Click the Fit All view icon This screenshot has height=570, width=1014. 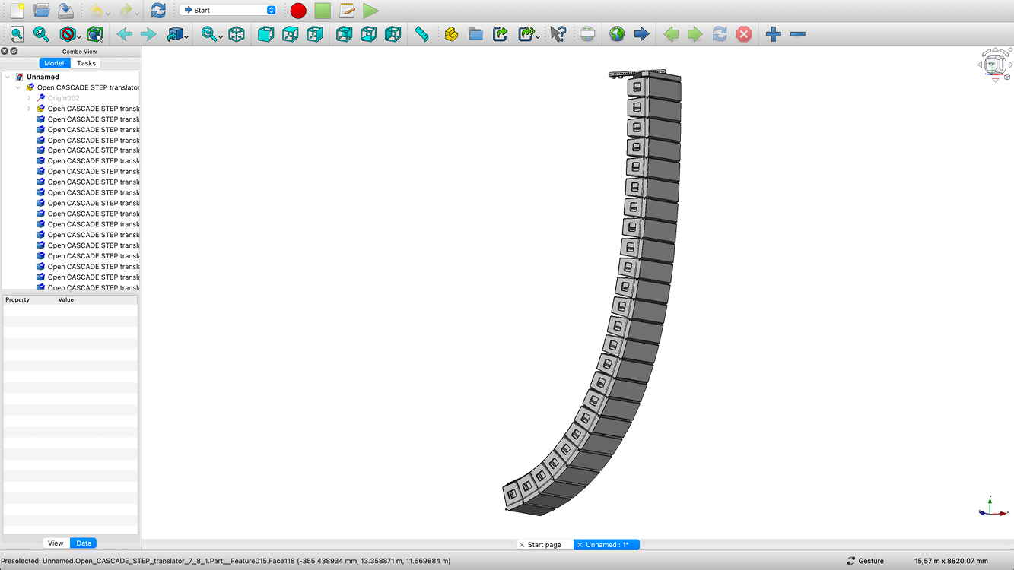coord(17,34)
